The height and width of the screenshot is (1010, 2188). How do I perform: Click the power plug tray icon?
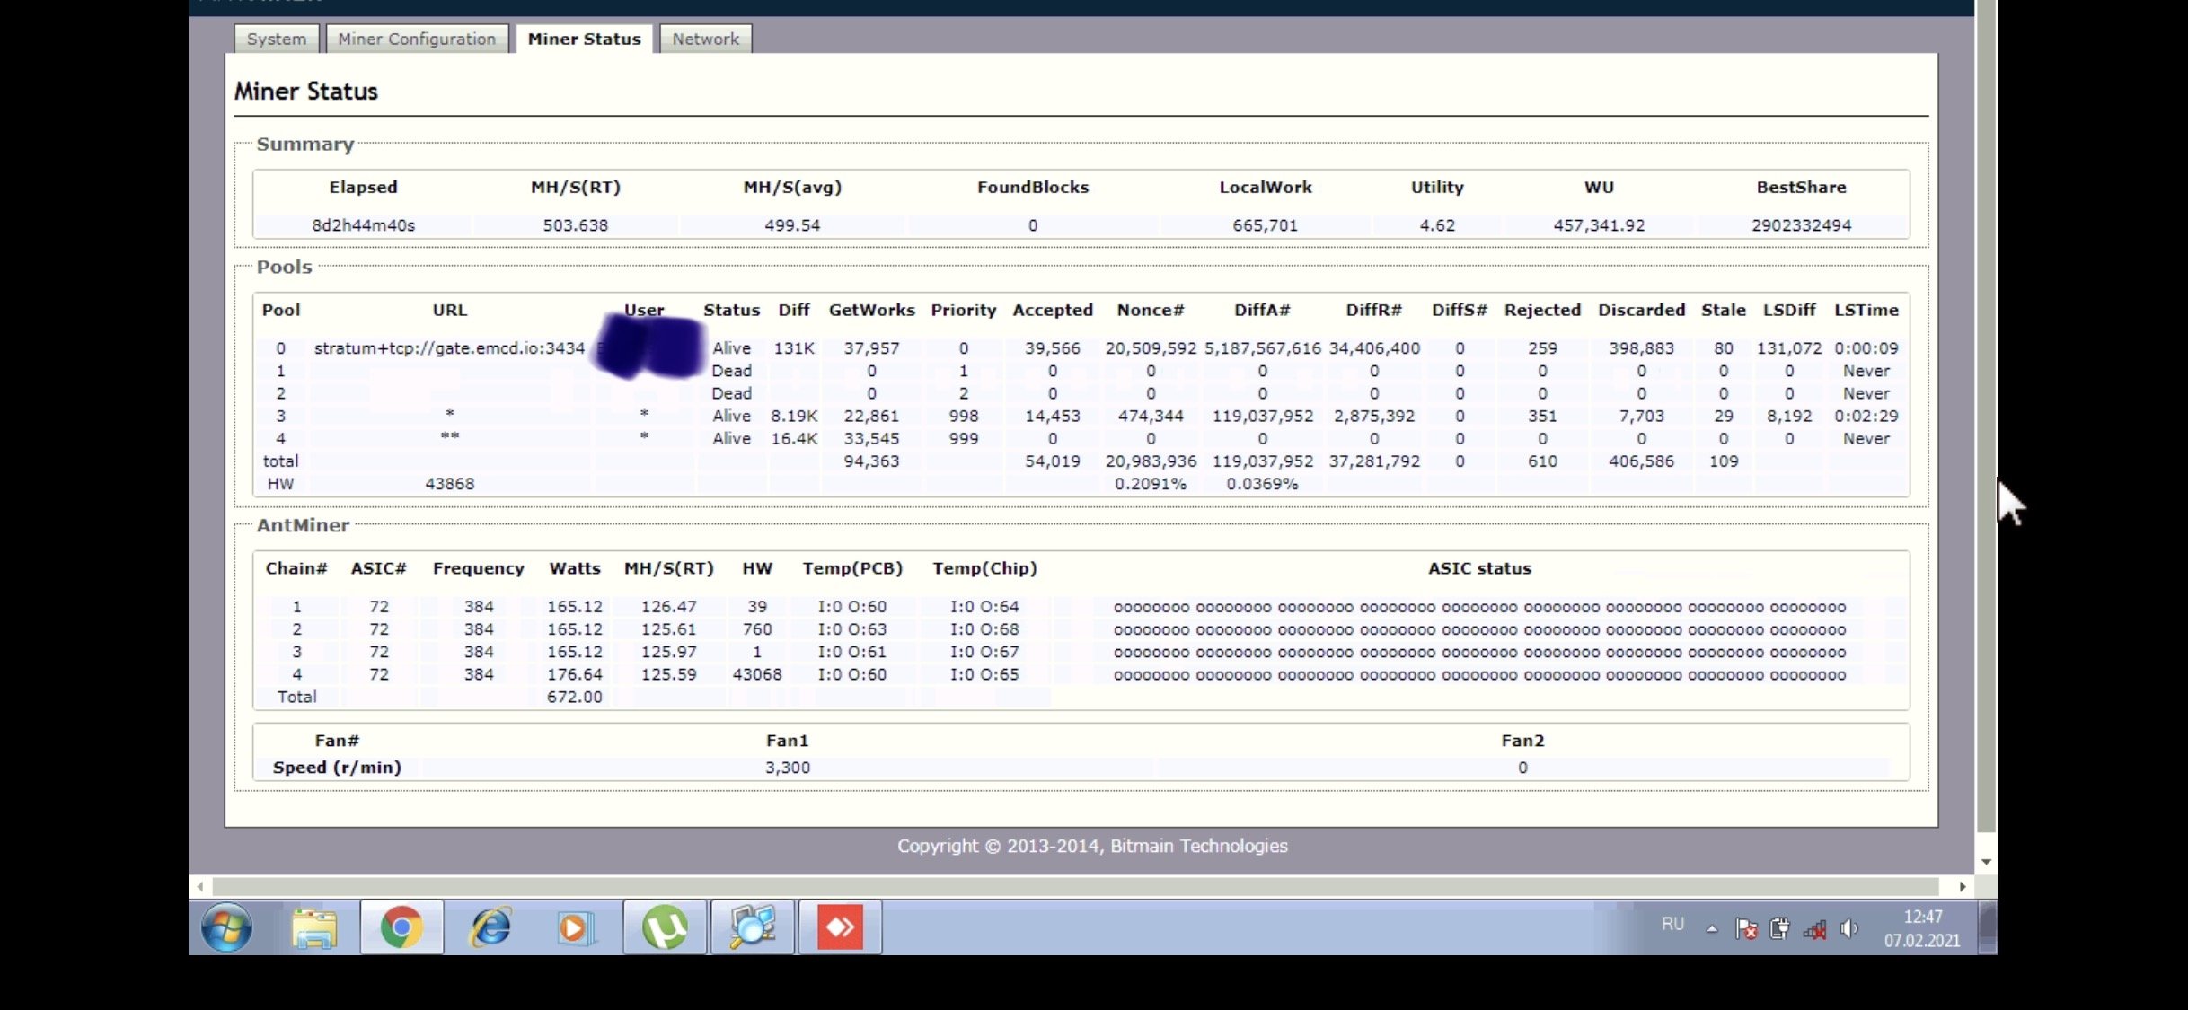(x=1779, y=929)
